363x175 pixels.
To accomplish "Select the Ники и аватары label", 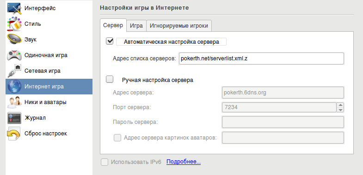I will coord(46,102).
